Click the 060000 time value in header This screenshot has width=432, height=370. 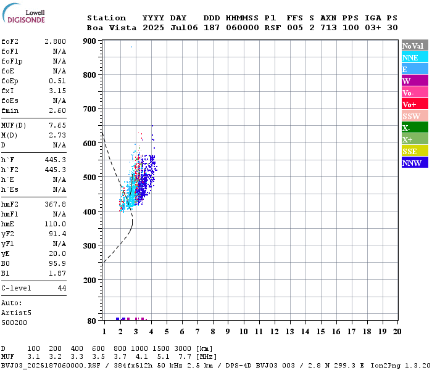click(243, 28)
